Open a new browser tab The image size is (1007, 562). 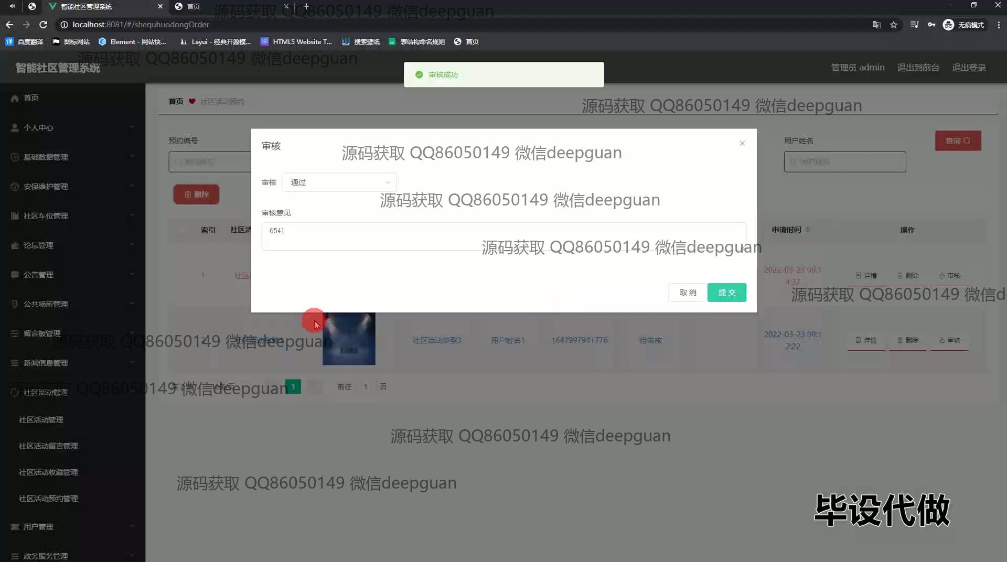[306, 6]
